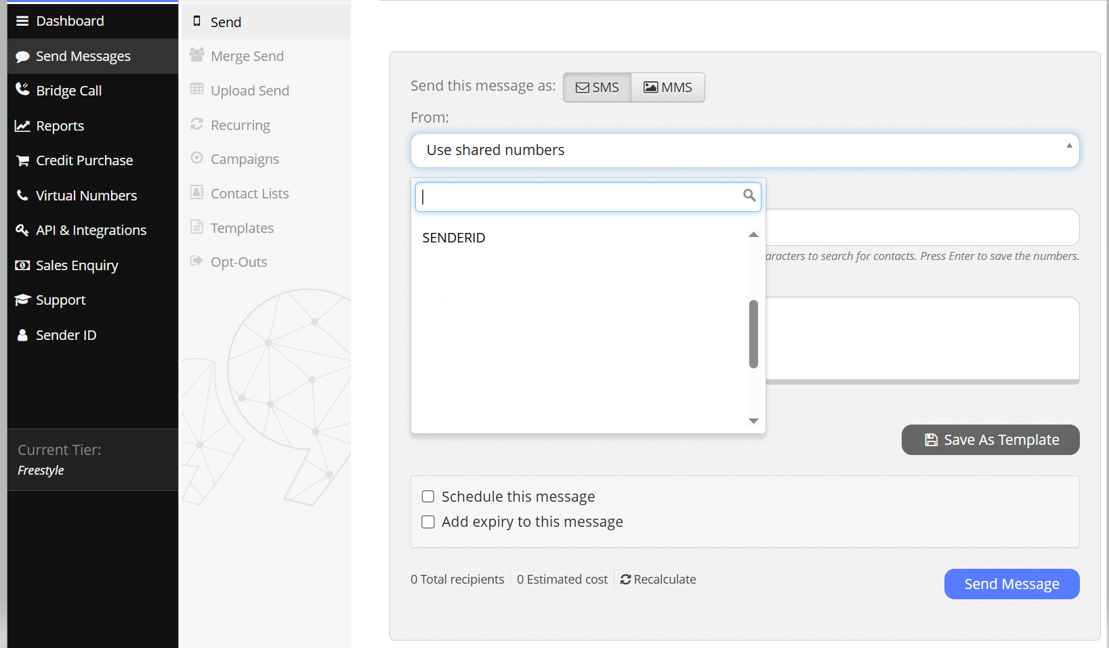Focus the sender search input field
The image size is (1109, 648).
(x=579, y=197)
